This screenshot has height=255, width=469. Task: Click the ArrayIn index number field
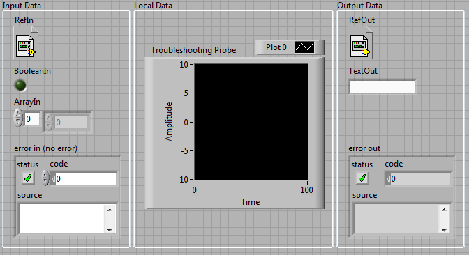[x=31, y=119]
